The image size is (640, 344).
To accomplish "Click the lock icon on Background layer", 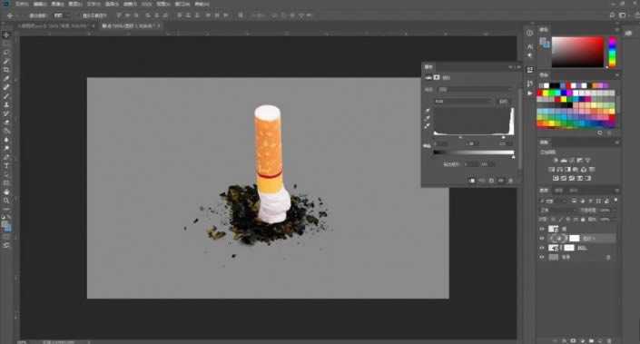I will point(608,257).
